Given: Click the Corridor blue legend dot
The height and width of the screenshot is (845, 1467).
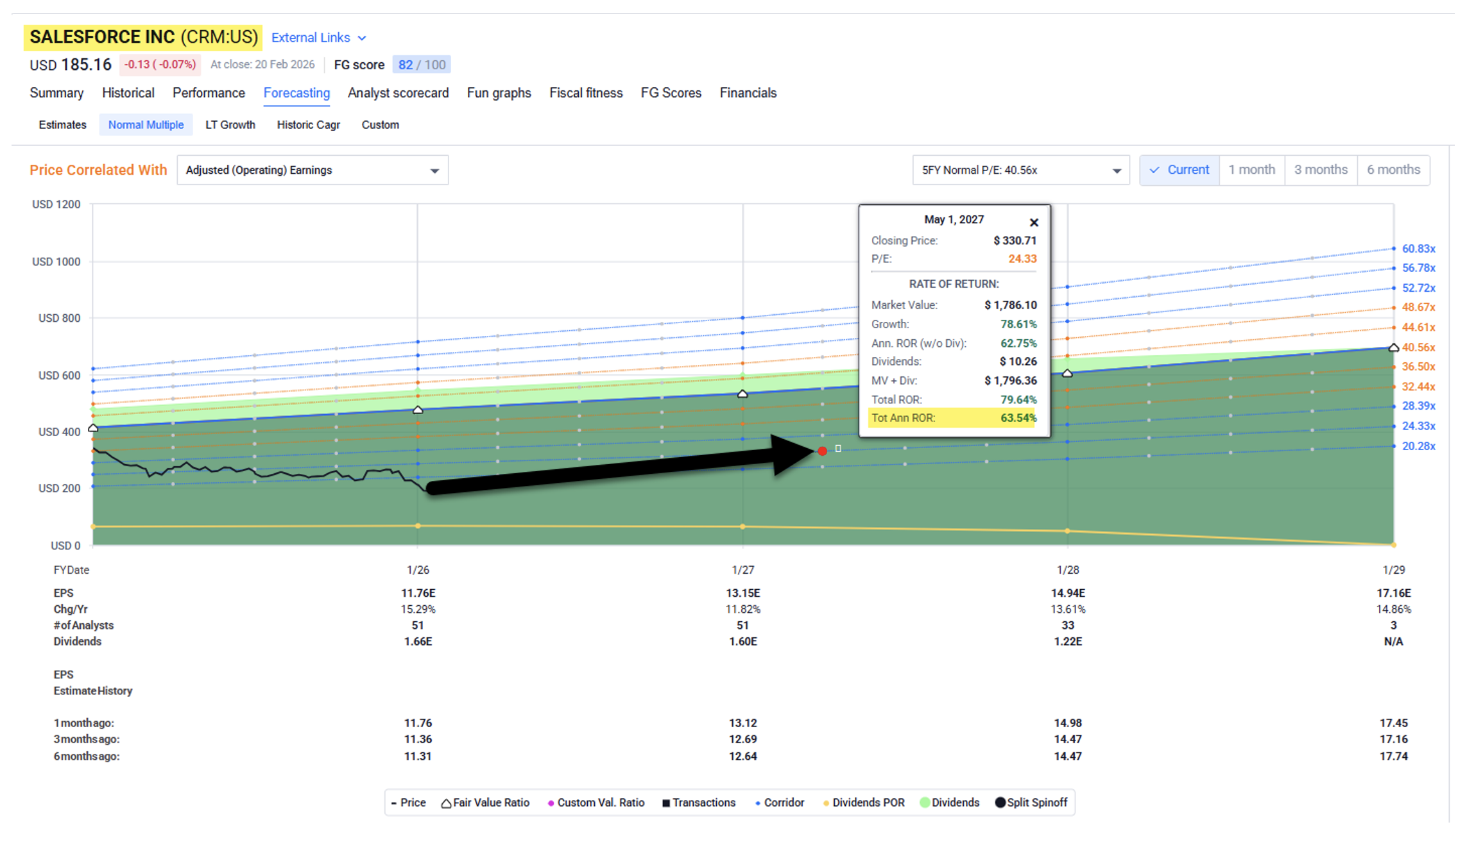Looking at the screenshot, I should coord(757,803).
